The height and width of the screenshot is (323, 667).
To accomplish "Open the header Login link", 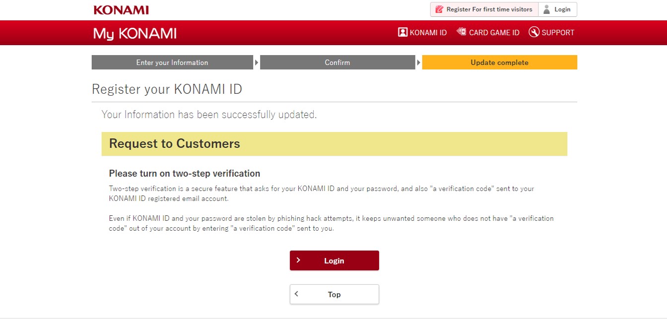I will [557, 9].
